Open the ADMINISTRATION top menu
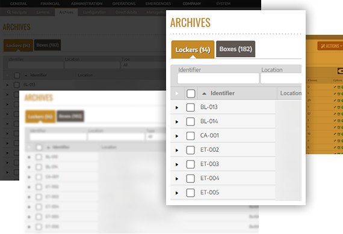Image resolution: width=343 pixels, height=234 pixels. pyautogui.click(x=87, y=4)
